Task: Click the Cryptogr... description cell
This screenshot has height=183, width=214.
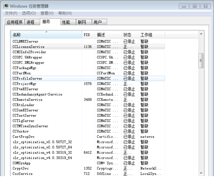Action: 107,168
